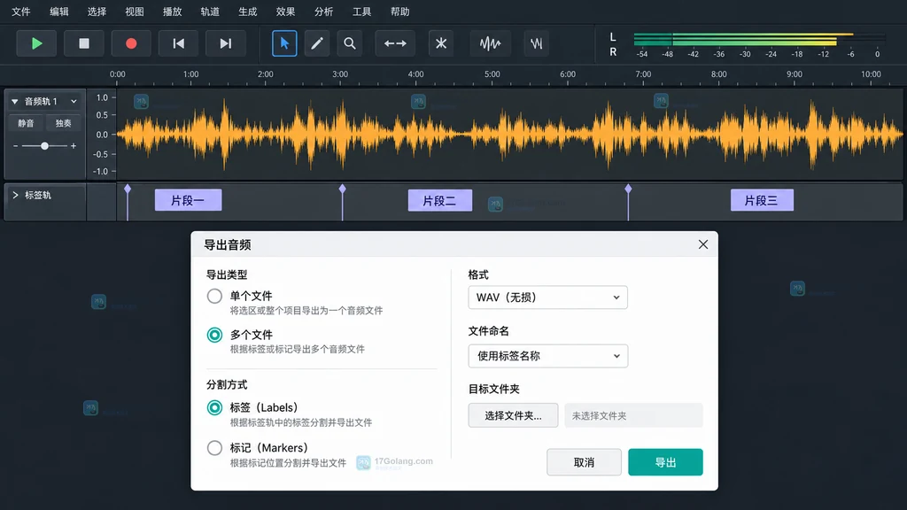Click in the orange audio waveform
The height and width of the screenshot is (510, 907).
click(509, 135)
